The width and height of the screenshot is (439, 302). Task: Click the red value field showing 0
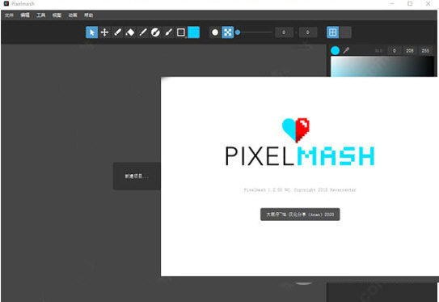pyautogui.click(x=395, y=50)
